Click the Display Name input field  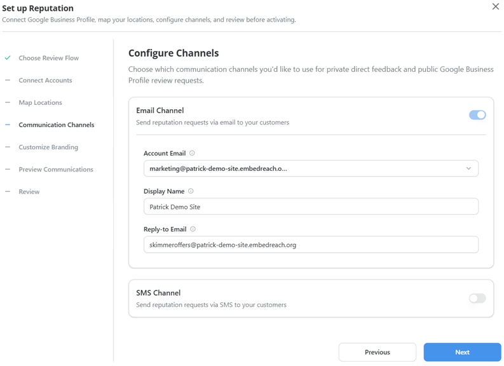tap(311, 207)
